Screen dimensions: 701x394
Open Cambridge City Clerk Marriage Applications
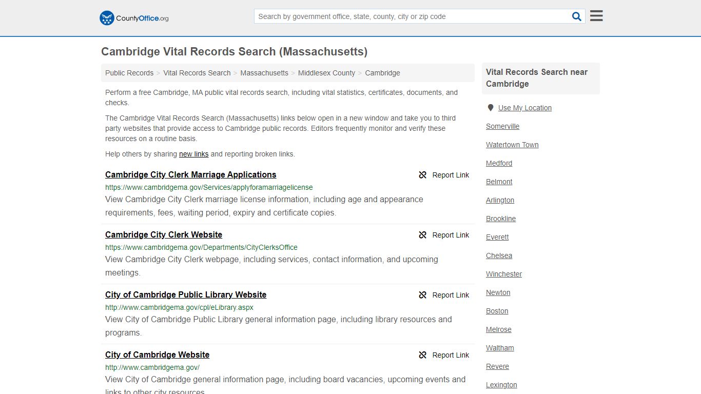[191, 174]
